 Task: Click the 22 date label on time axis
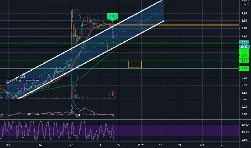[119, 145]
